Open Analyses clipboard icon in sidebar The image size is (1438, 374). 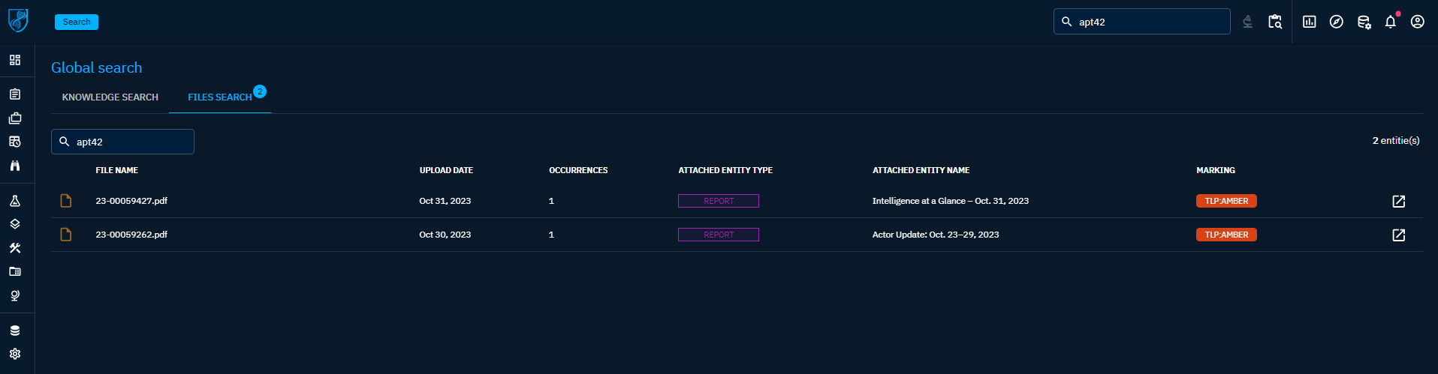pyautogui.click(x=15, y=94)
